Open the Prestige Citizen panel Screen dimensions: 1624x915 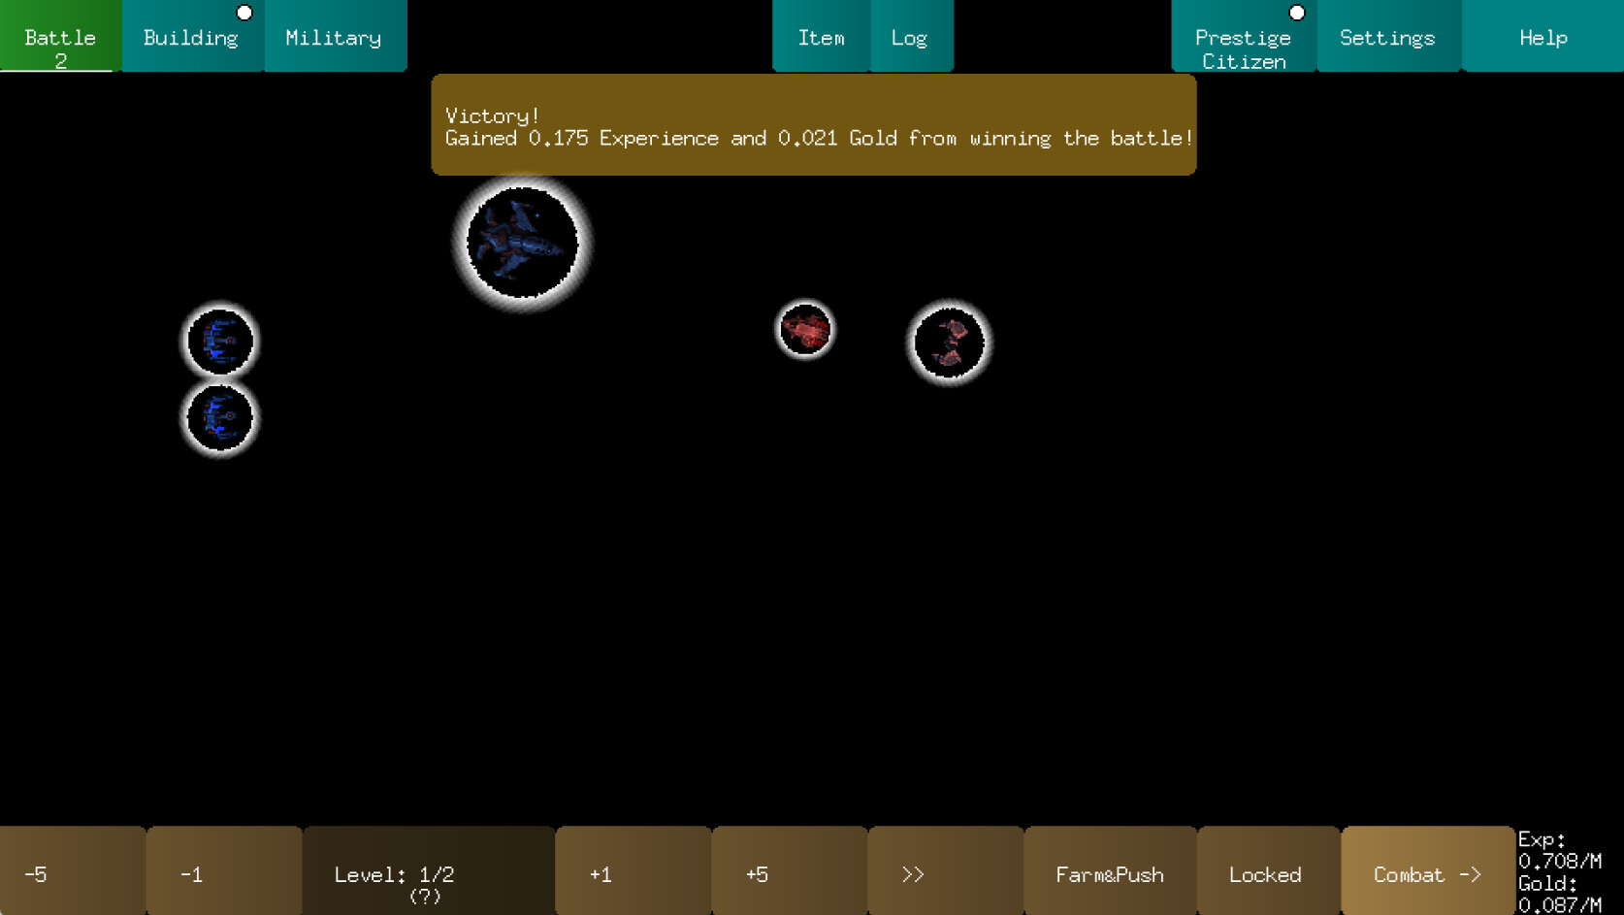coord(1244,49)
